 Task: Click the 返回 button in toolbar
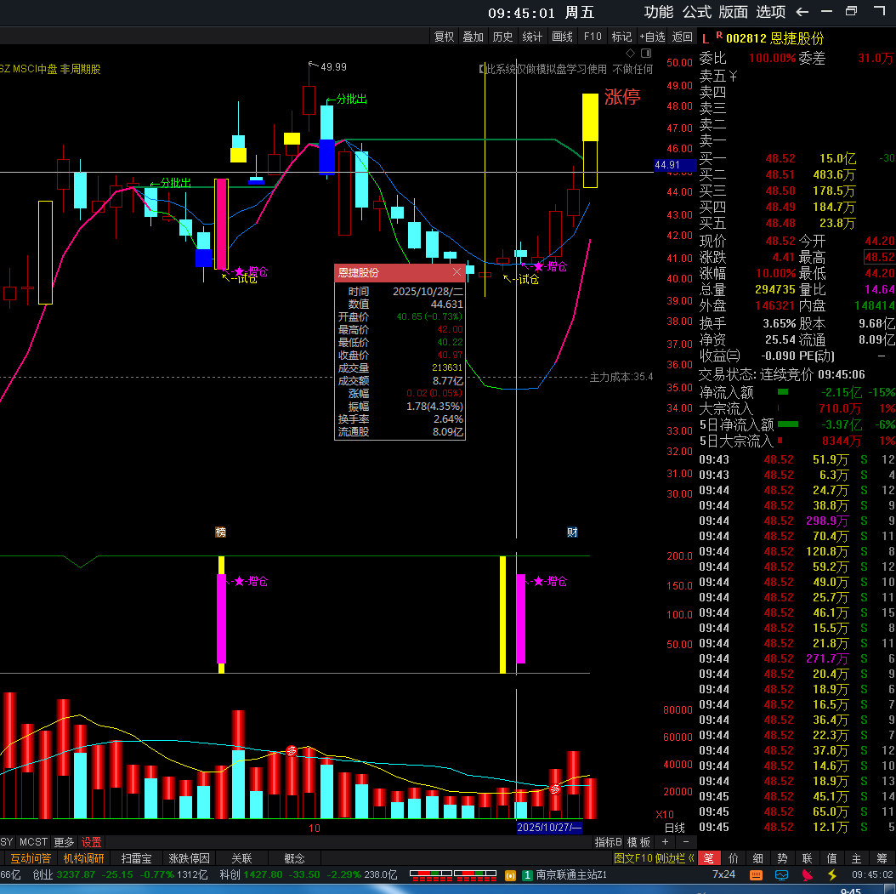point(683,37)
